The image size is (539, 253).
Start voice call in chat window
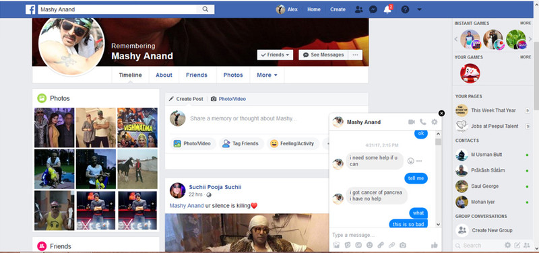(423, 122)
